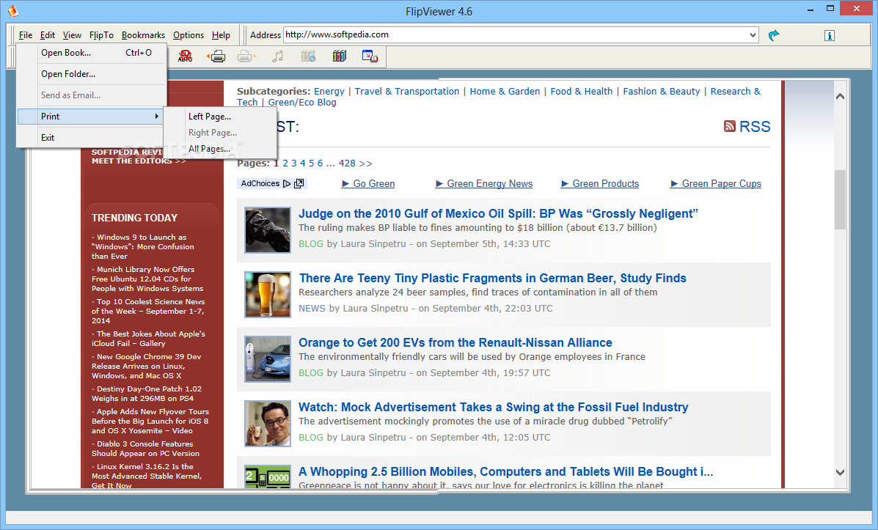Screen dimensions: 878x530
Task: Click the blue Go arrow next to Address
Action: pos(774,35)
